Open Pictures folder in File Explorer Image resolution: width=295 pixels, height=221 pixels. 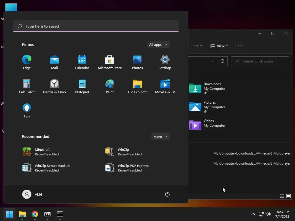click(207, 106)
